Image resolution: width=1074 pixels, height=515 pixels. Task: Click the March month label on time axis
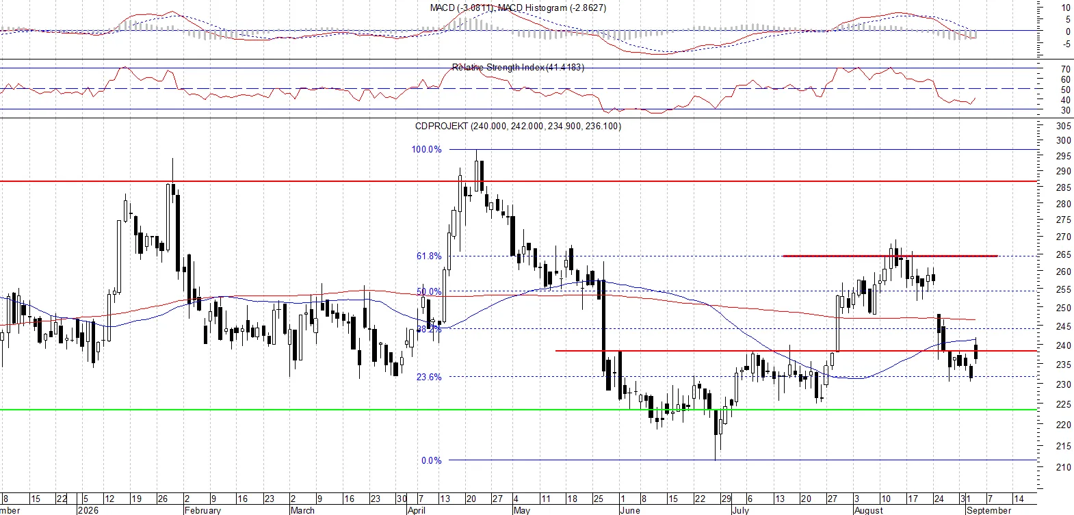coord(302,510)
